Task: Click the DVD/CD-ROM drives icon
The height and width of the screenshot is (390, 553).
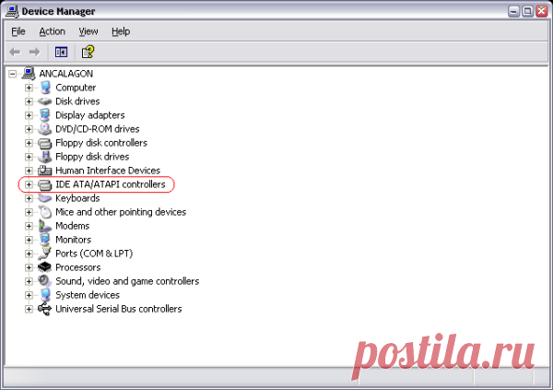Action: 45,129
